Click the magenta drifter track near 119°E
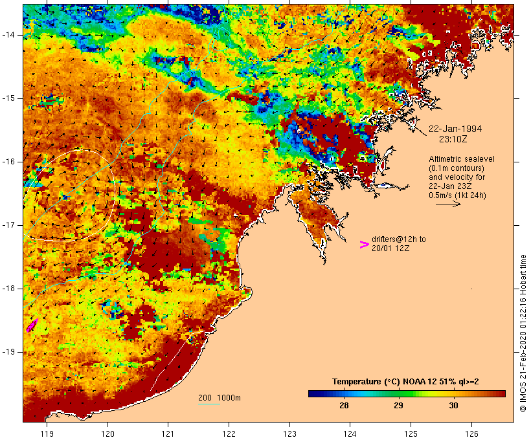 tap(32, 325)
